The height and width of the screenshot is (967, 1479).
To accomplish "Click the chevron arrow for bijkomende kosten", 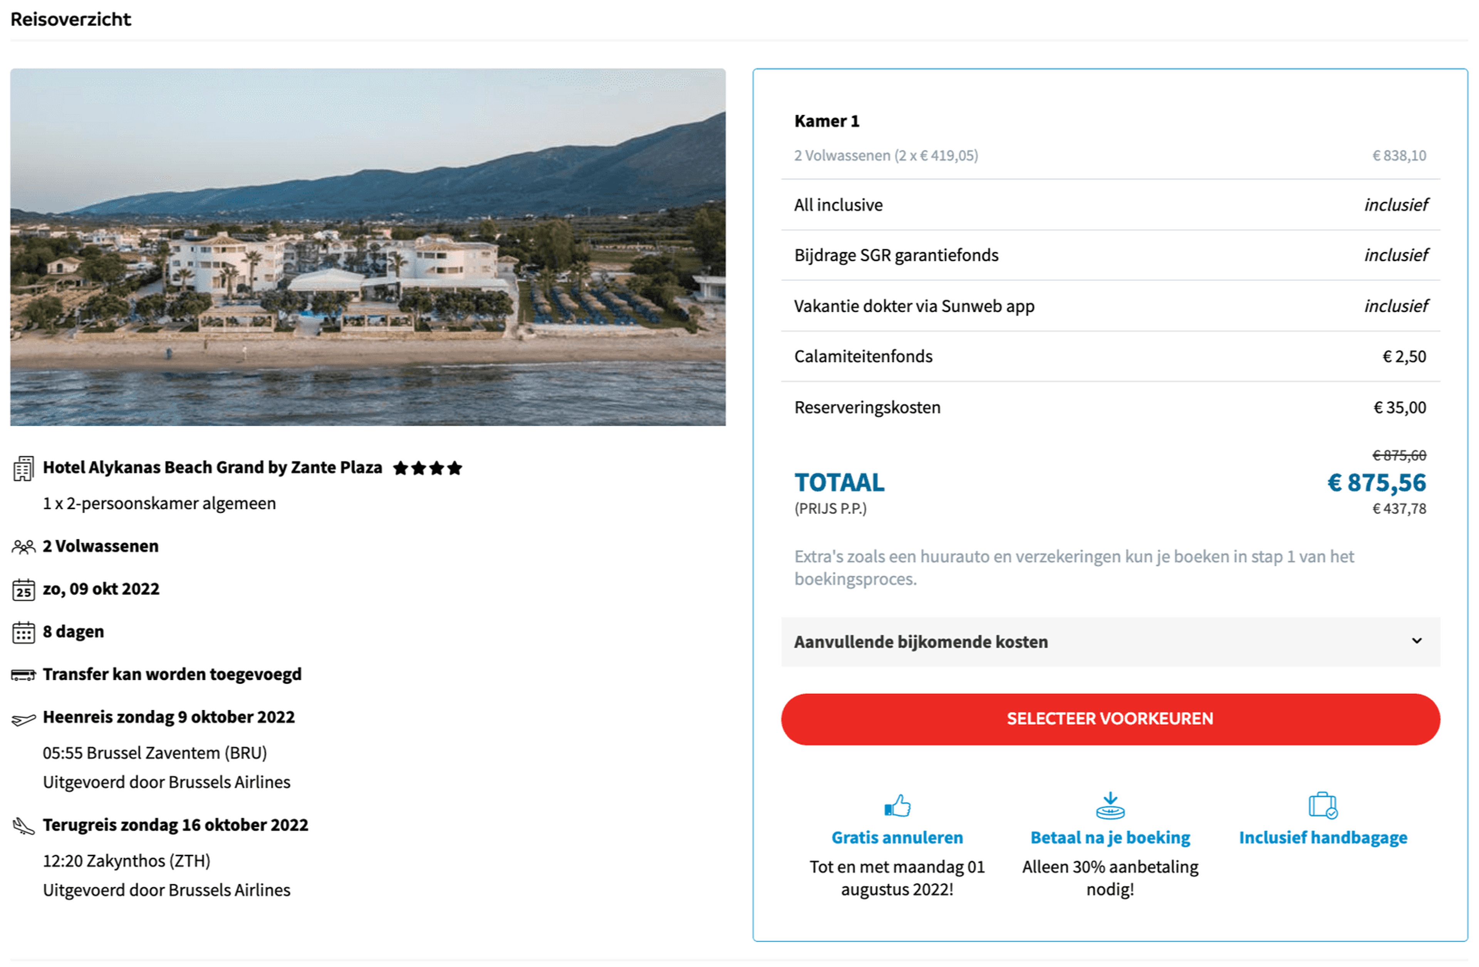I will coord(1416,641).
